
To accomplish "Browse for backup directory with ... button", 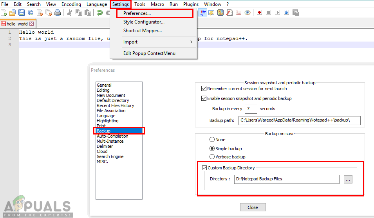I will pyautogui.click(x=348, y=179).
